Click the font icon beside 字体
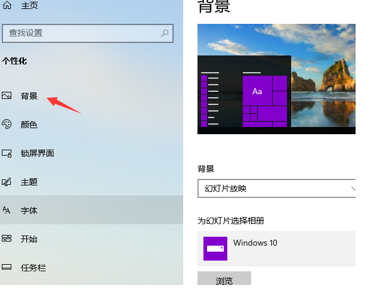The width and height of the screenshot is (389, 288). 7,210
